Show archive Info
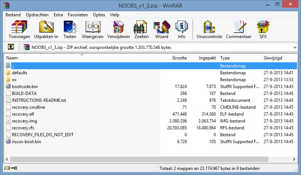This screenshot has width=301, height=175. pos(181,27)
